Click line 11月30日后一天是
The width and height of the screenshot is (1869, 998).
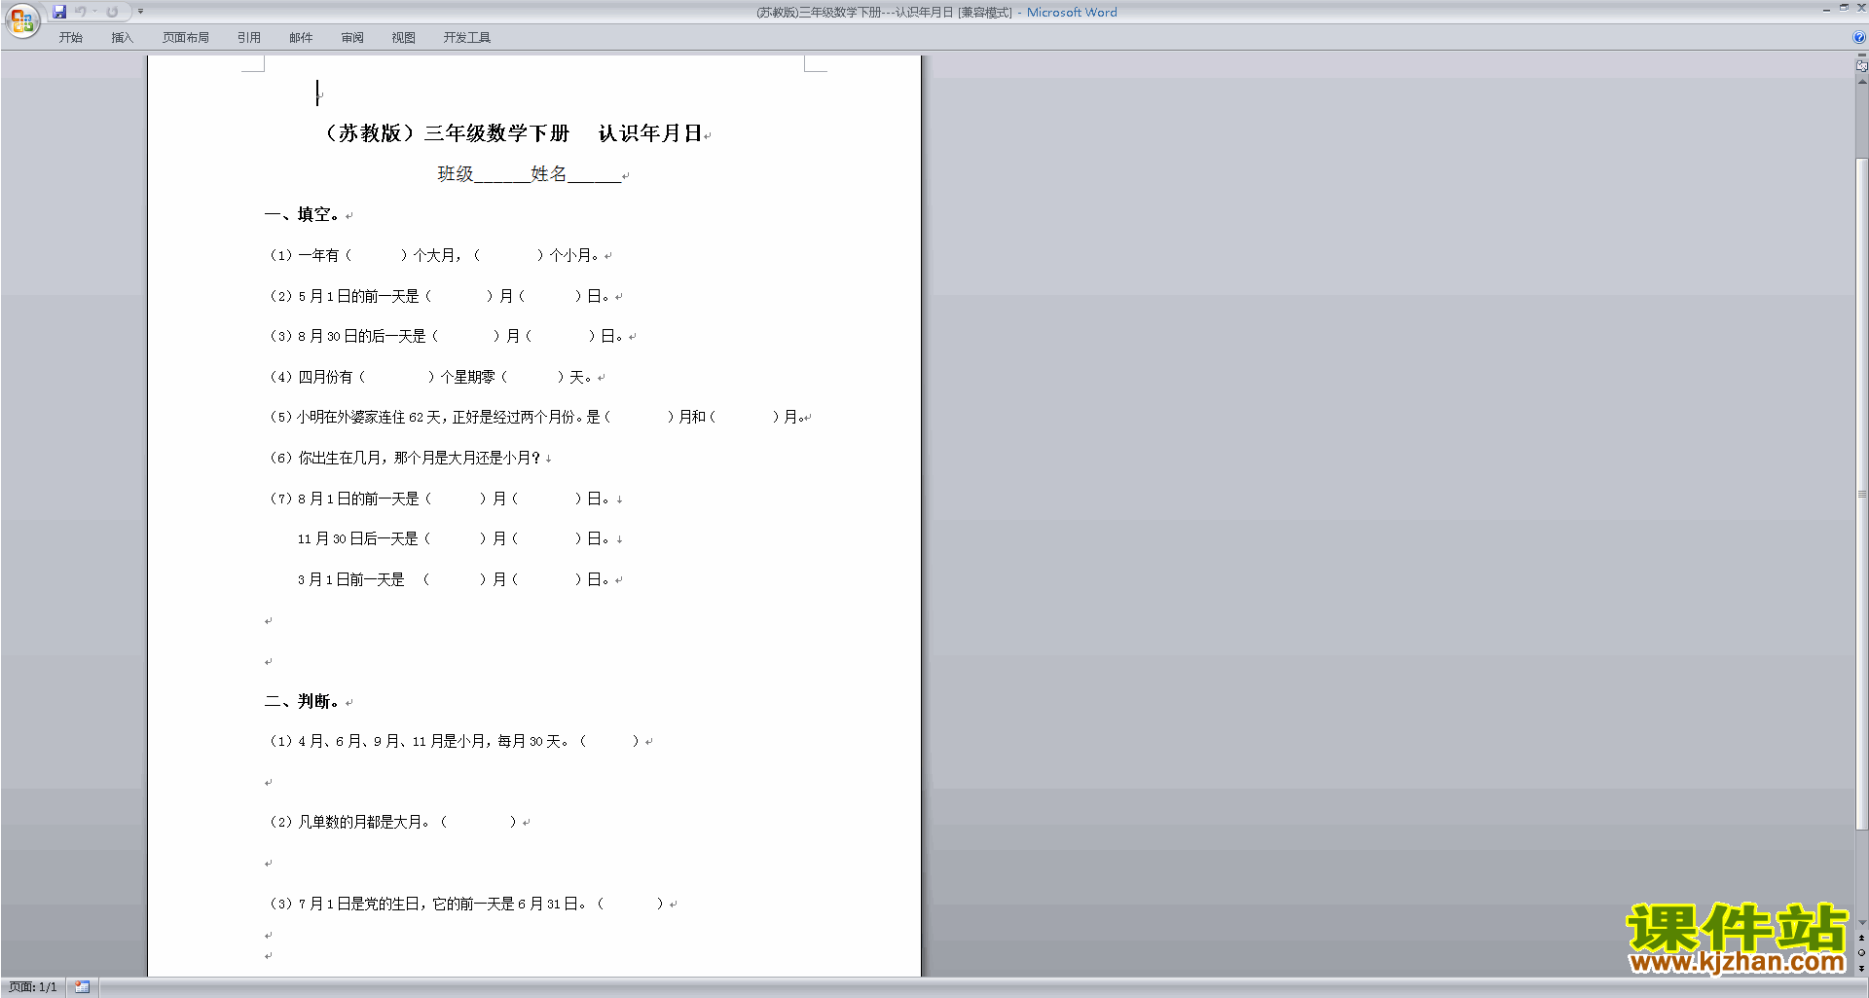pyautogui.click(x=454, y=538)
